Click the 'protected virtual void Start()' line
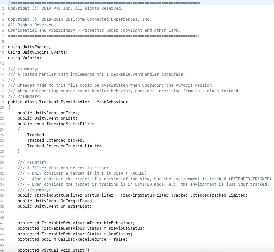Viewport: 274px width, 252px height. (x=53, y=250)
